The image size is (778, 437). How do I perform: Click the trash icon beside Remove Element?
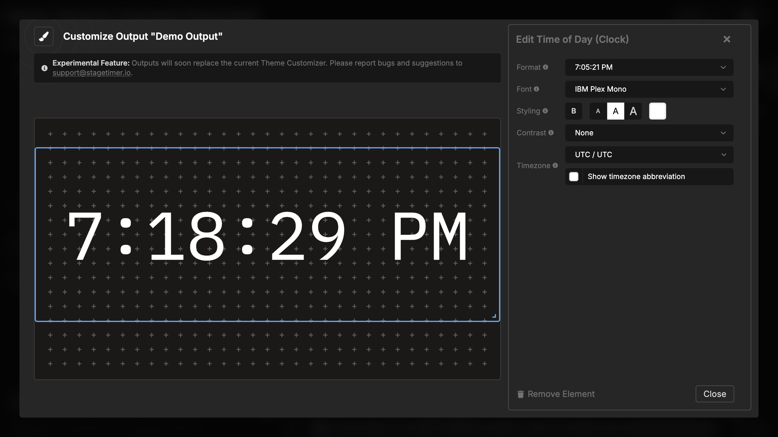(521, 394)
